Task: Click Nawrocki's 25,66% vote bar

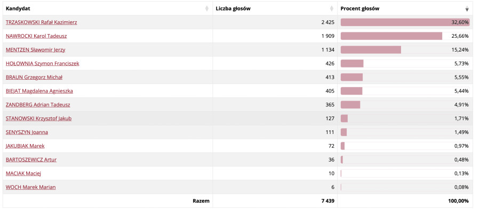Action: coord(391,36)
